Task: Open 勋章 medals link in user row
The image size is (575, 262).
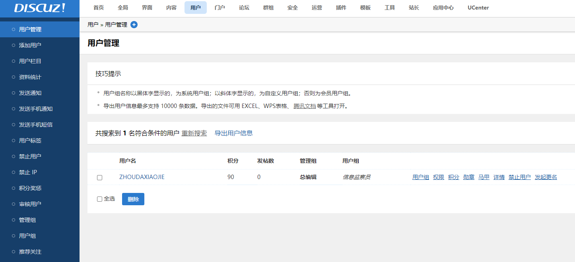Action: click(x=468, y=177)
